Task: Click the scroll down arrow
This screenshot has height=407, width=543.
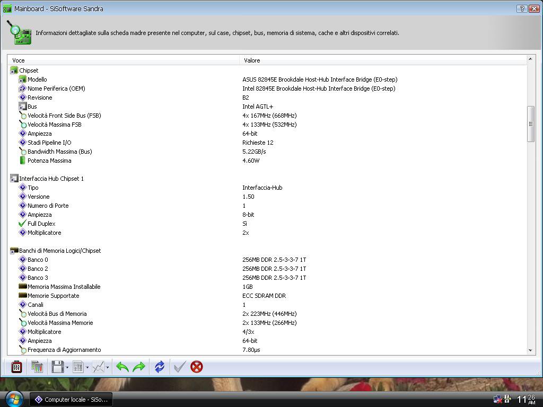Action: [x=531, y=350]
